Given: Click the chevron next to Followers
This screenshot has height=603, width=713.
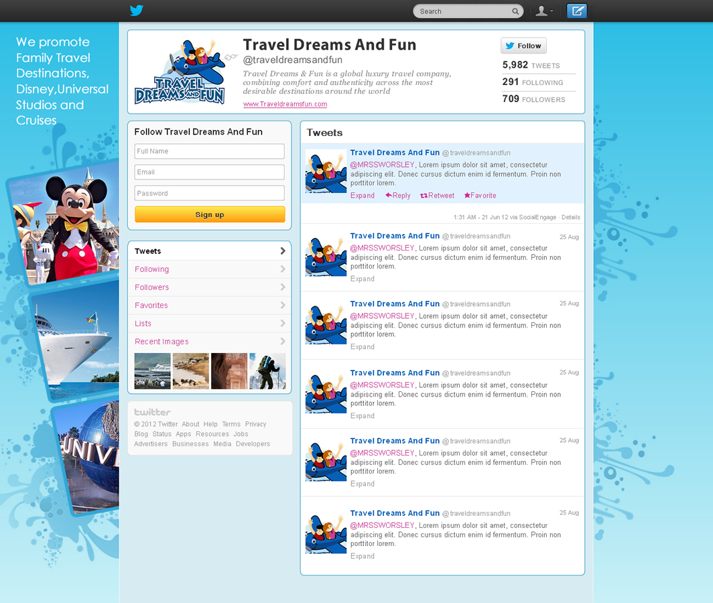Looking at the screenshot, I should [283, 287].
